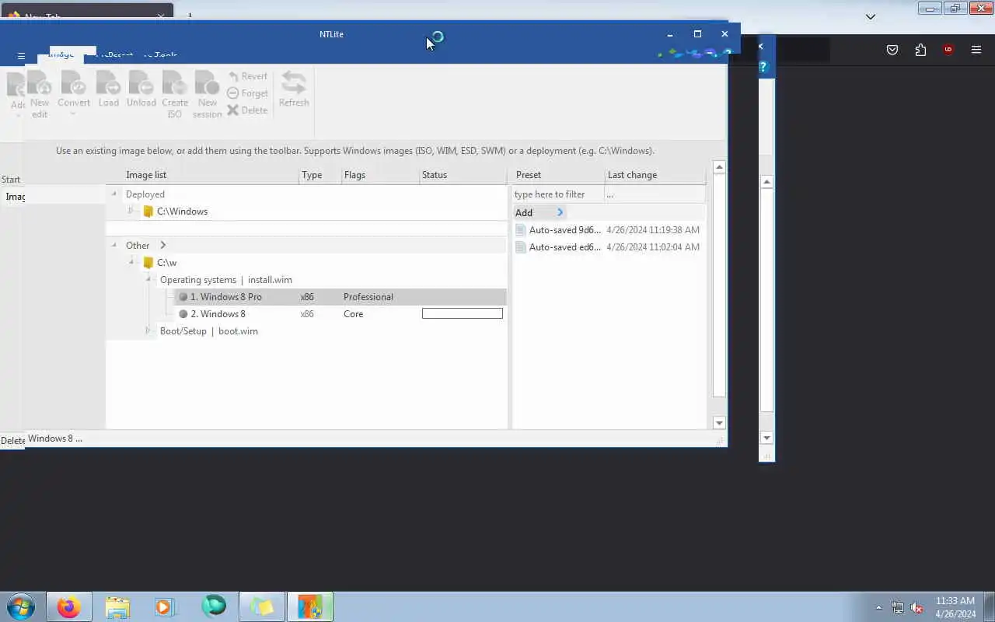
Task: Open the Firefox application menu
Action: [x=976, y=50]
